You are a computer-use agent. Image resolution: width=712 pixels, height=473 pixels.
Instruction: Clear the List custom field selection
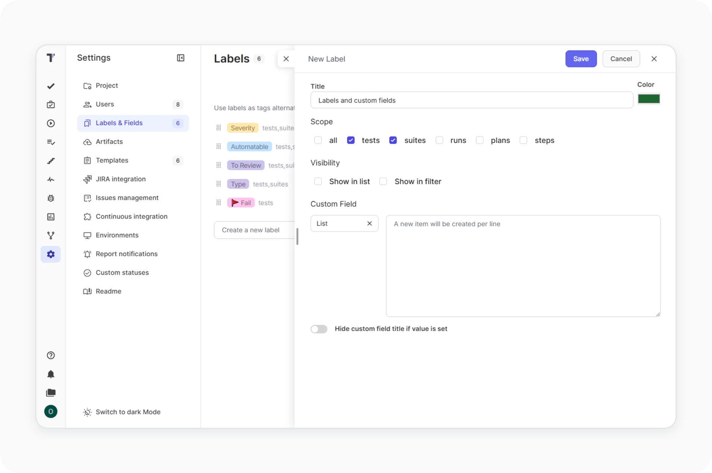(369, 224)
